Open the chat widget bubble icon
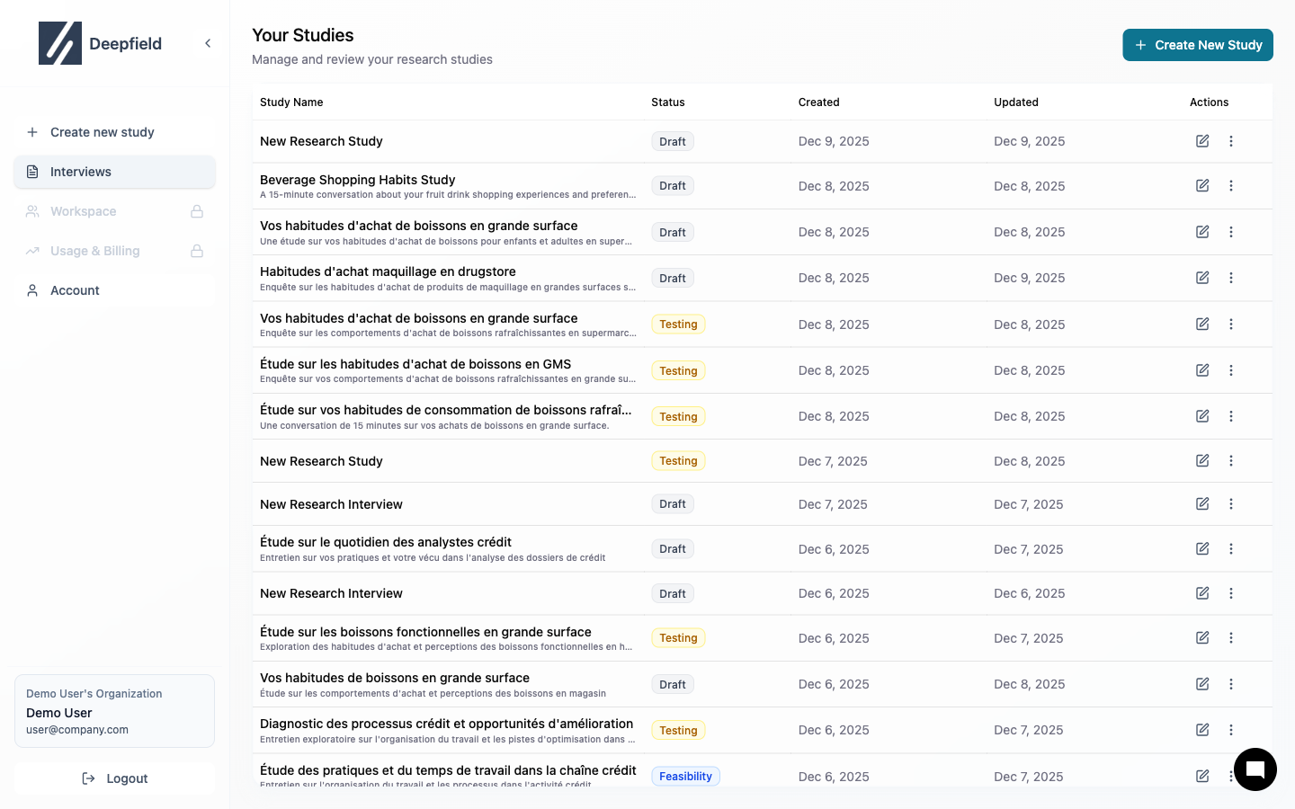Image resolution: width=1295 pixels, height=809 pixels. pos(1255,769)
